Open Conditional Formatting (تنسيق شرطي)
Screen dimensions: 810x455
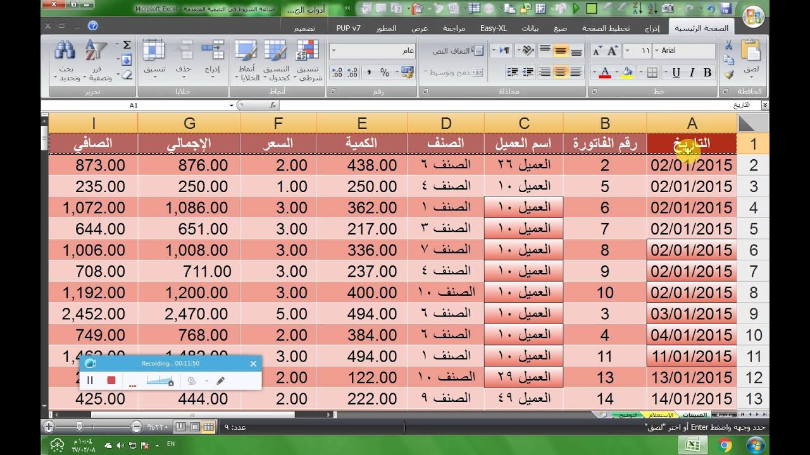[x=308, y=61]
